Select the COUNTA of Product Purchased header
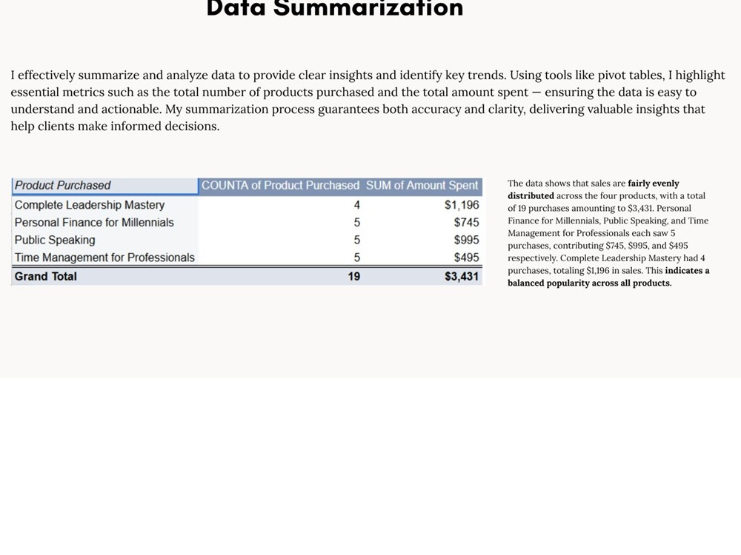 (x=280, y=186)
